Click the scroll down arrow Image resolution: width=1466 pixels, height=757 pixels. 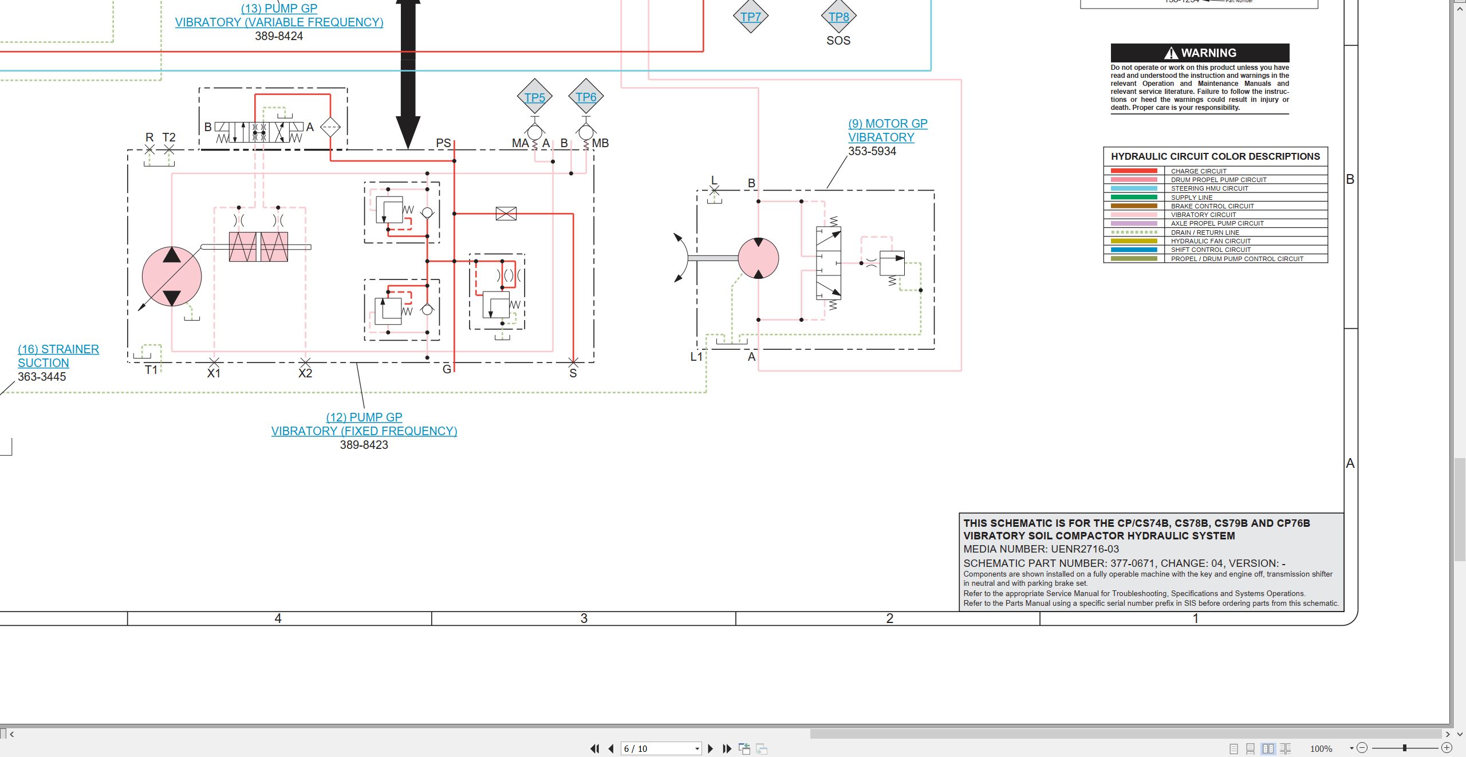pyautogui.click(x=1460, y=734)
